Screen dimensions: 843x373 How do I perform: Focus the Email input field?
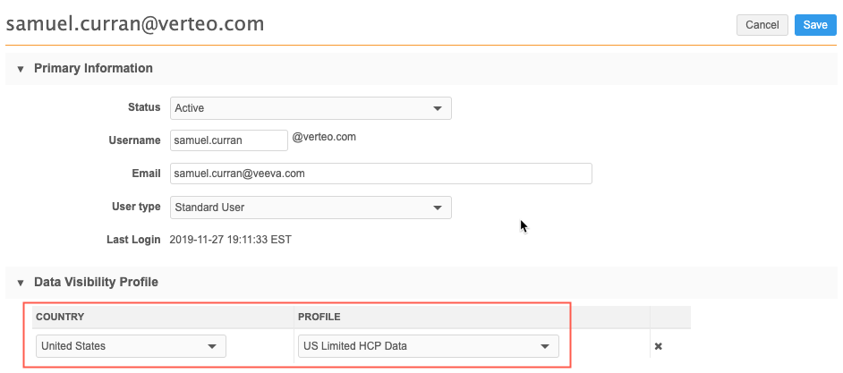coord(380,174)
